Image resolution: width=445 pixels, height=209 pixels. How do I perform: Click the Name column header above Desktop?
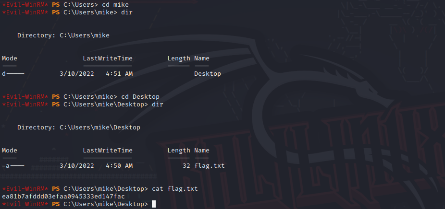click(202, 58)
